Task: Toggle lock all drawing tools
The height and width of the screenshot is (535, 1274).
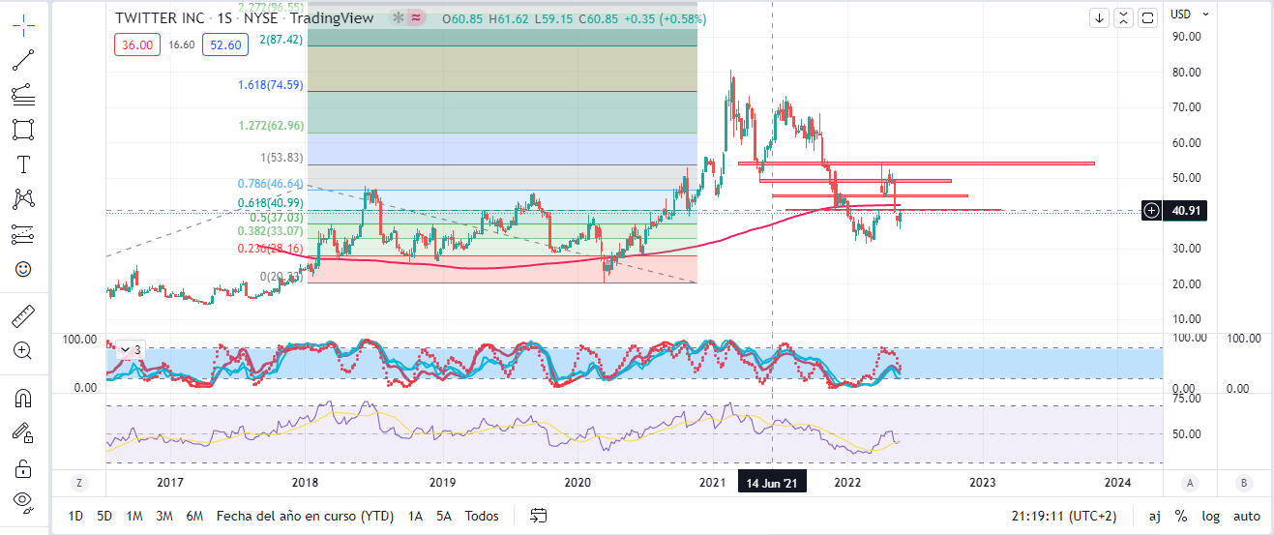Action: point(24,469)
